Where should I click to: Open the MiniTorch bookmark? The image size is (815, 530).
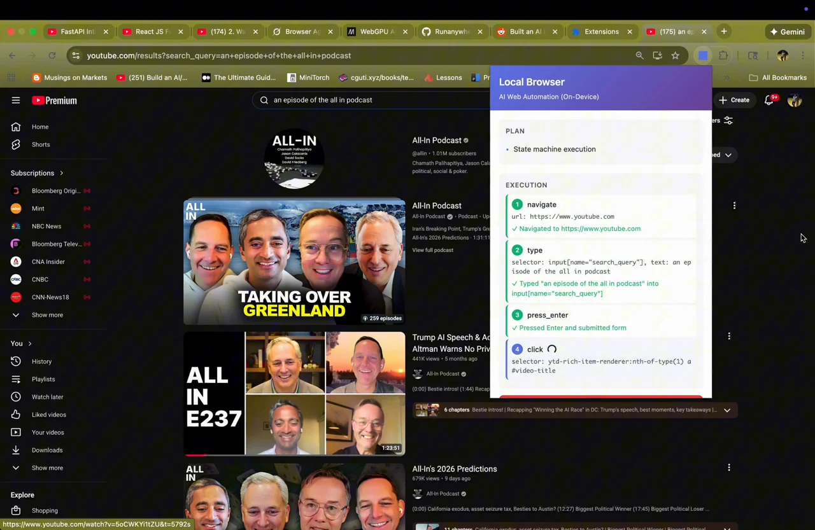[308, 78]
